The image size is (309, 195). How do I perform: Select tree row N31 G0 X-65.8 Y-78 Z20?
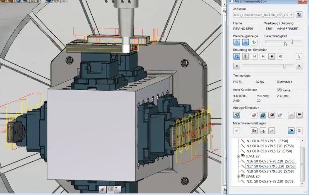pos(270,181)
